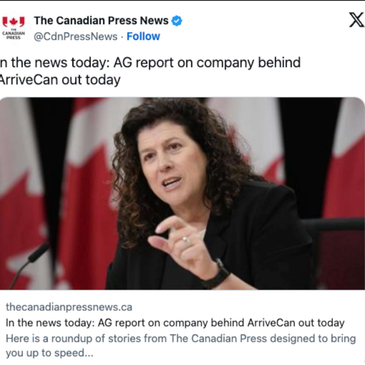This screenshot has width=365, height=365.
Task: Click the maple leaf in the avatar
Action: coord(14,22)
